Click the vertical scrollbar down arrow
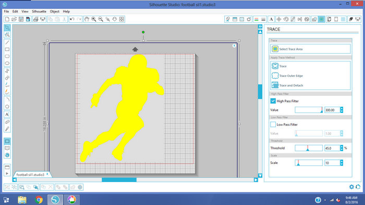This screenshot has height=205, width=365. [260, 175]
